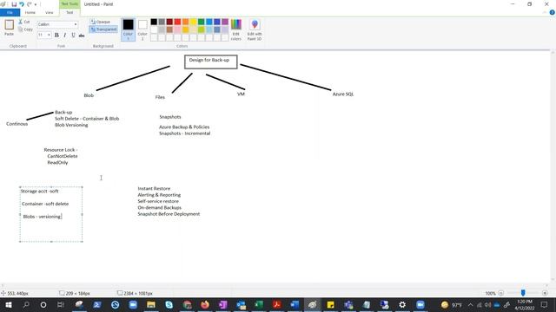556x312 pixels.
Task: Select the Transparent background option
Action: (x=103, y=29)
